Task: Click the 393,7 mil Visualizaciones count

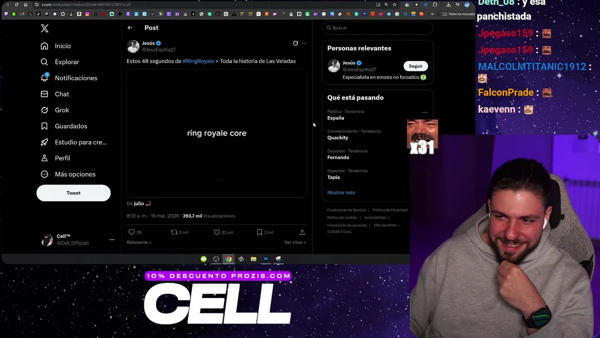Action: [x=209, y=216]
